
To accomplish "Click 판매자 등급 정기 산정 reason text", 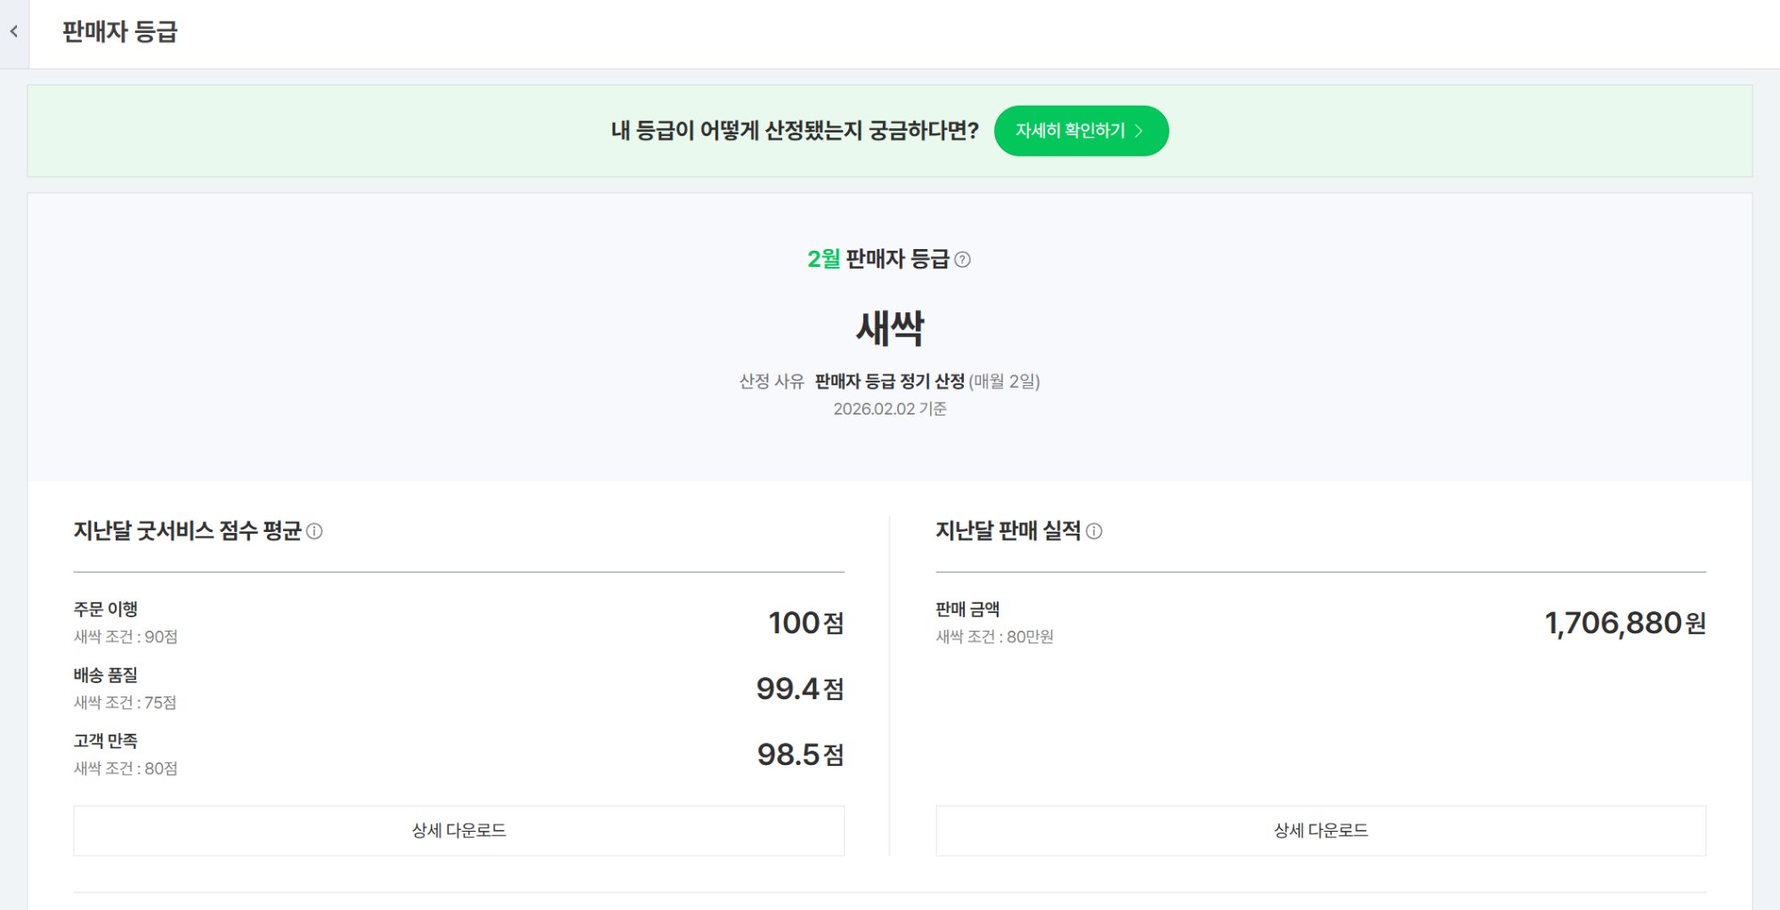I will (889, 382).
